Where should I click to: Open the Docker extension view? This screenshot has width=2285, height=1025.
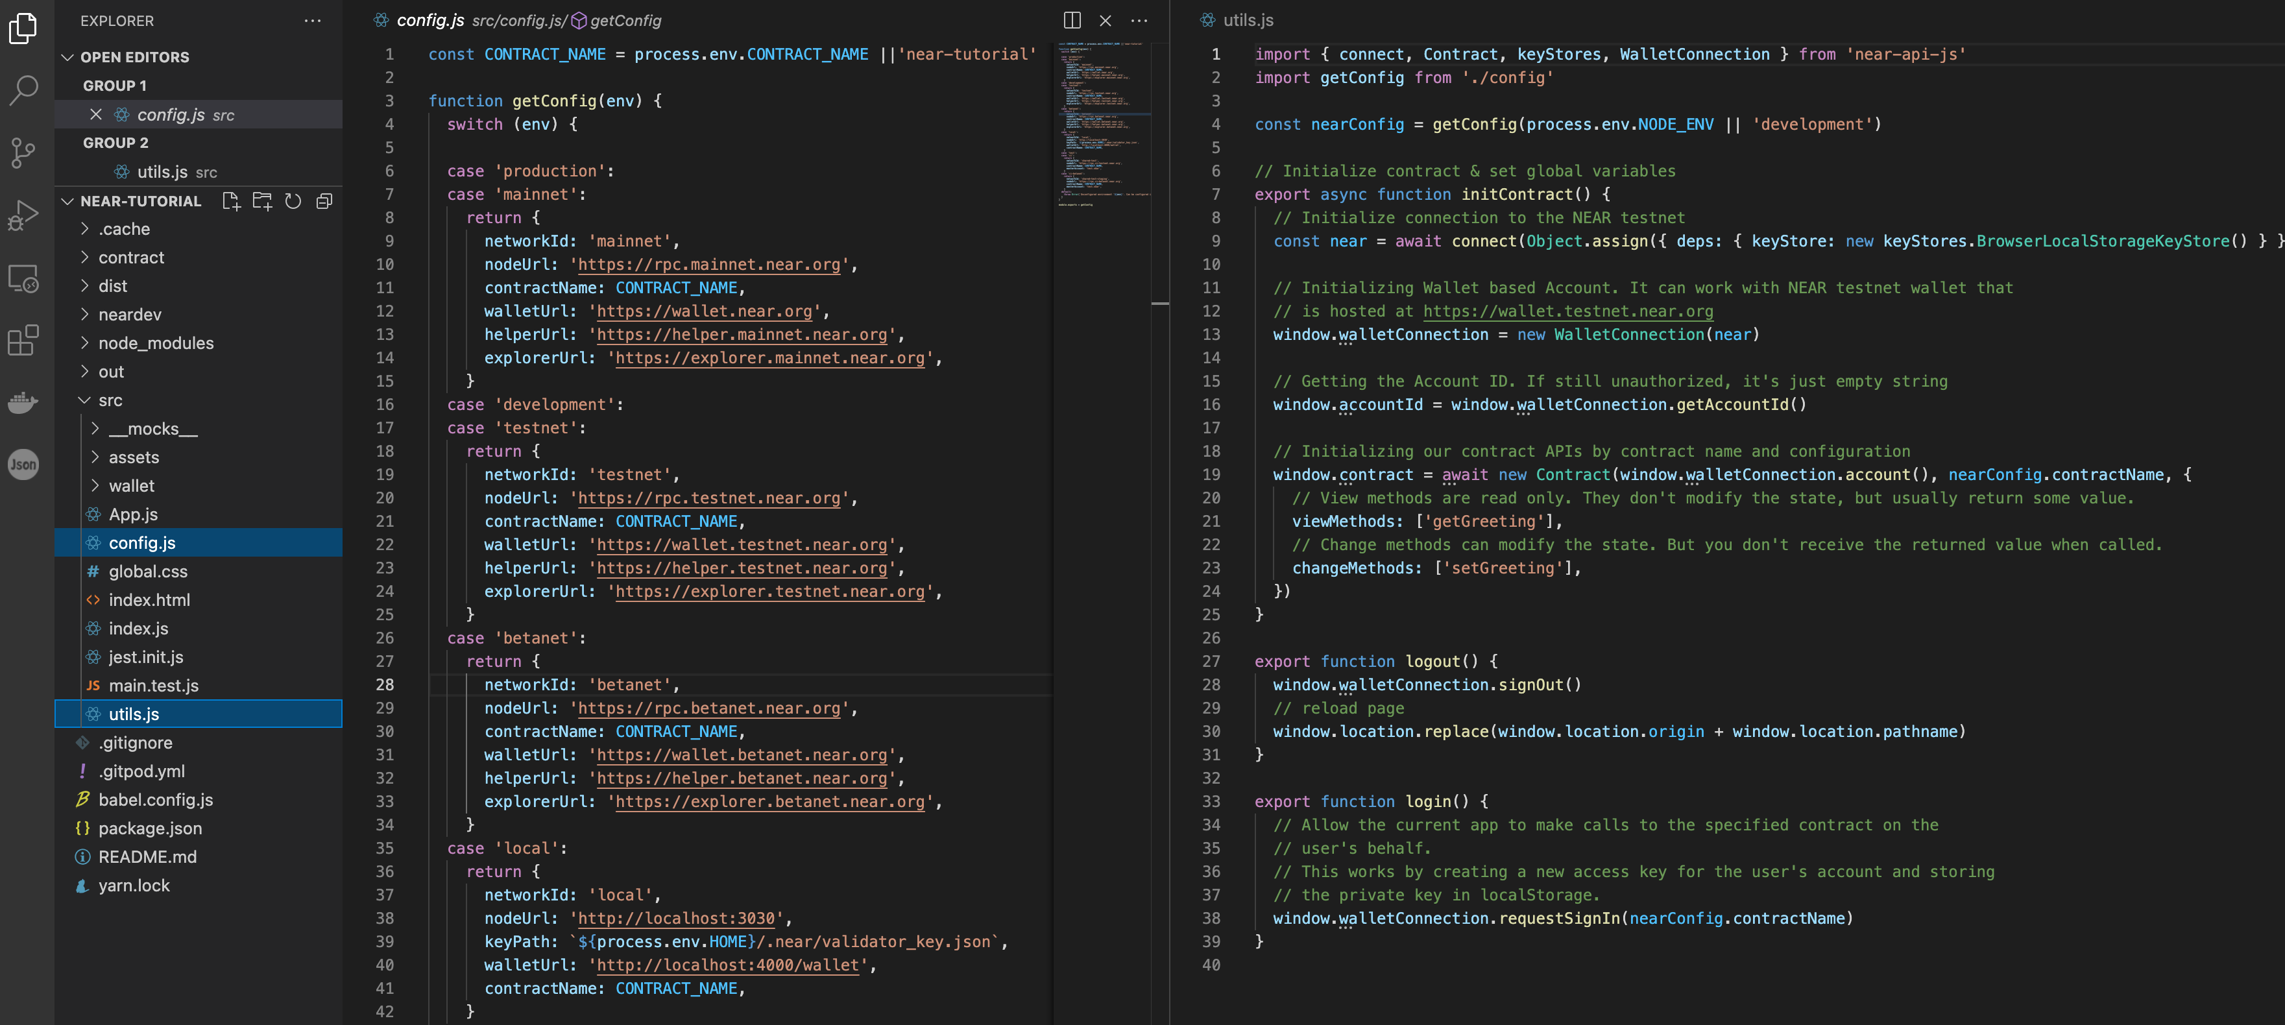(x=24, y=403)
